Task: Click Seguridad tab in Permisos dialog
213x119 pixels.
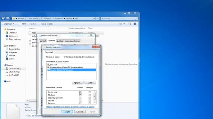Action: coord(49,52)
